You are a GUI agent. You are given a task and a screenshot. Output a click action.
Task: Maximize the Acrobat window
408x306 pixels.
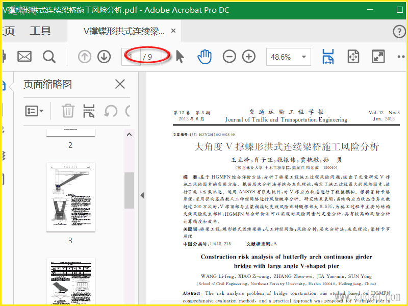tap(400, 10)
